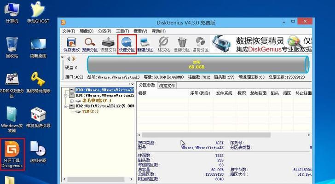Click the 保存更改 (Save Changes) toolbar icon
The height and width of the screenshot is (184, 335).
(71, 44)
